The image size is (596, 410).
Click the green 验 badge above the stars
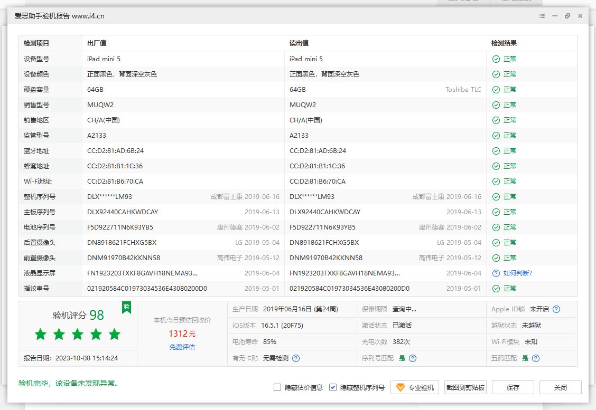[x=126, y=308]
